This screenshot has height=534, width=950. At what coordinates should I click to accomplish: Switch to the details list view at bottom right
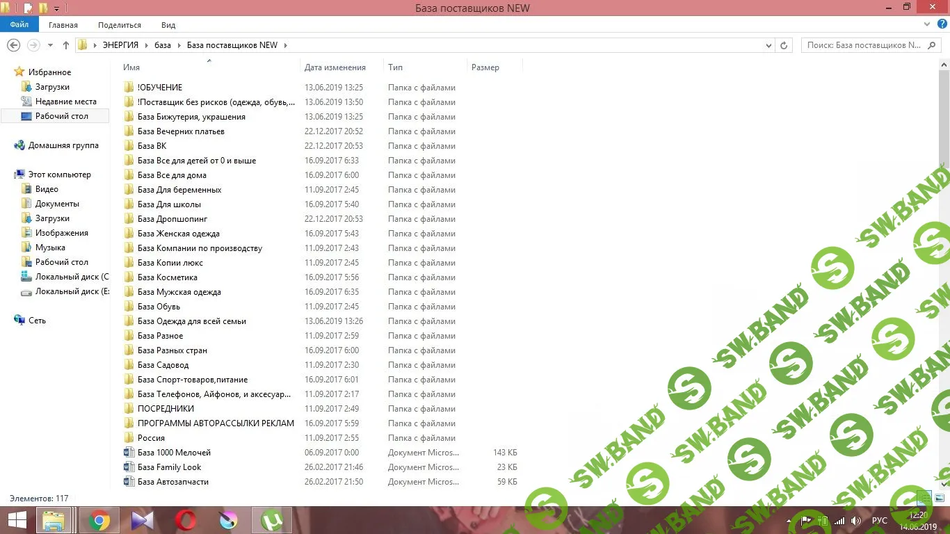coord(924,498)
